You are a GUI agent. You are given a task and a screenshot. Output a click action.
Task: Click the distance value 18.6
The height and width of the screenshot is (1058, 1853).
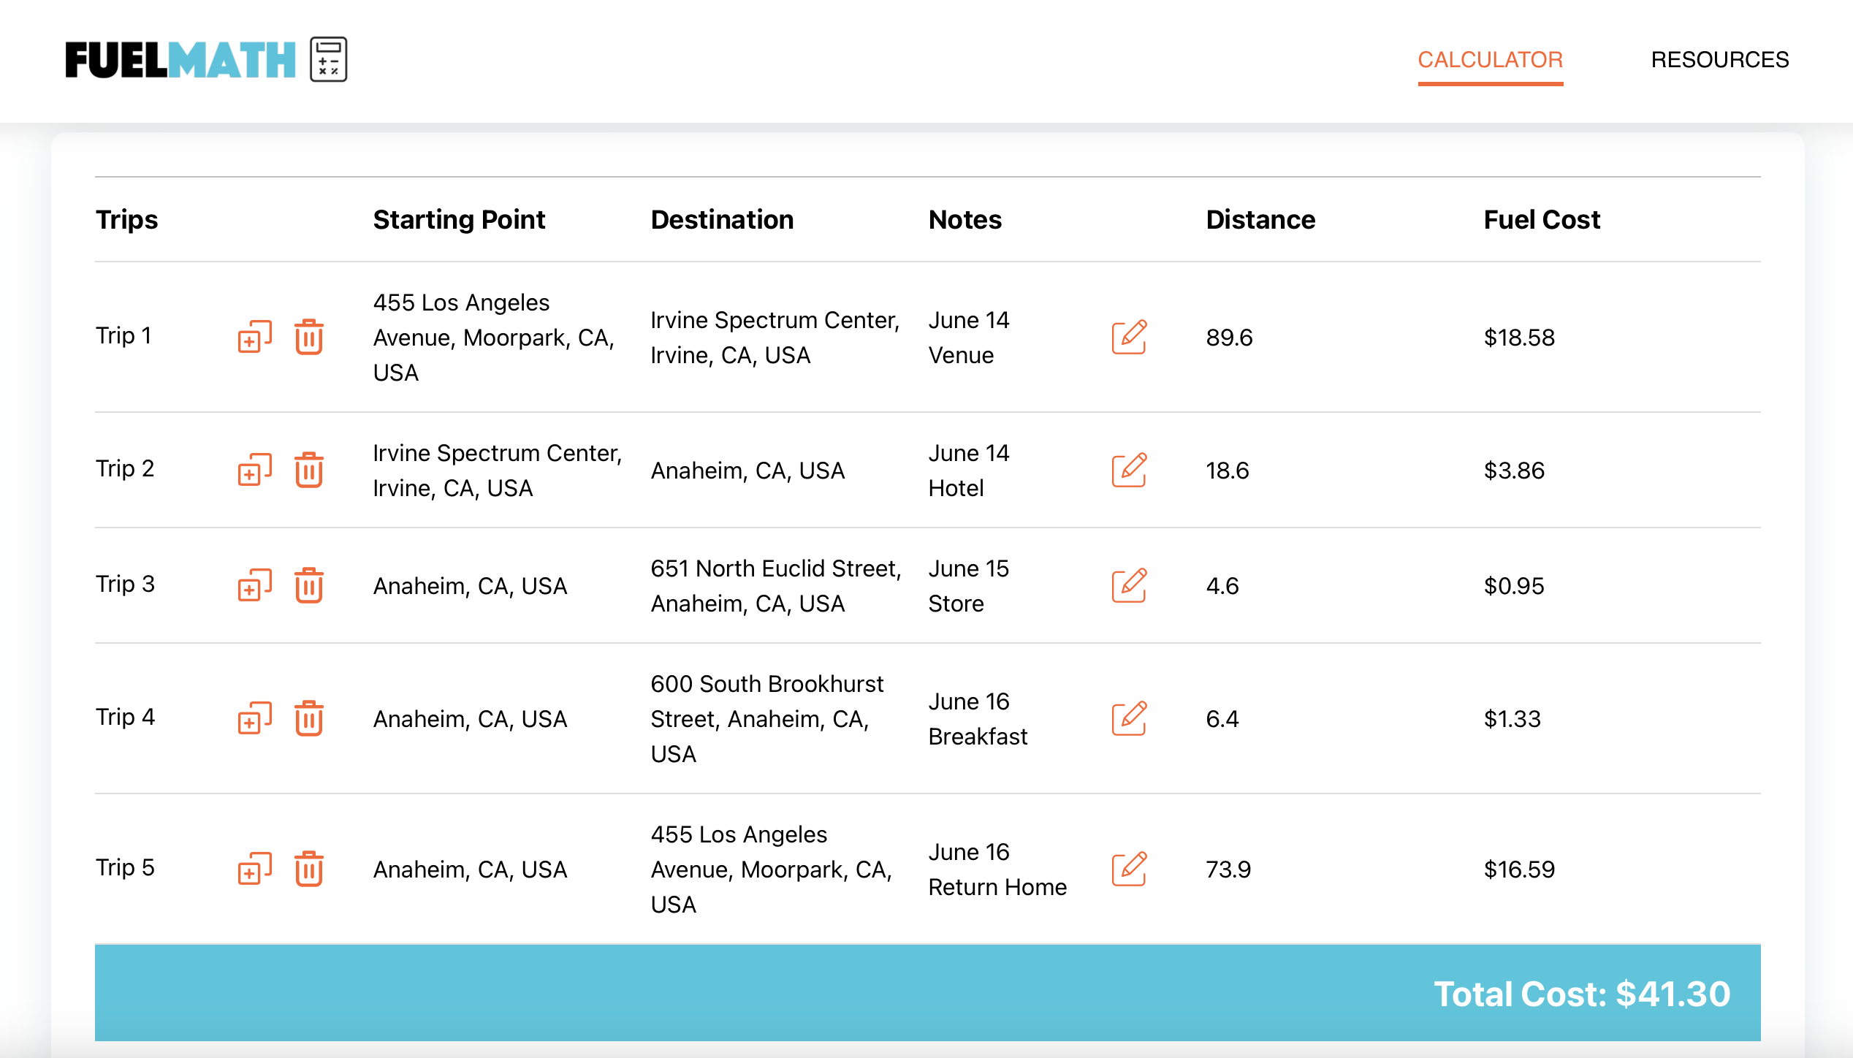(x=1228, y=471)
